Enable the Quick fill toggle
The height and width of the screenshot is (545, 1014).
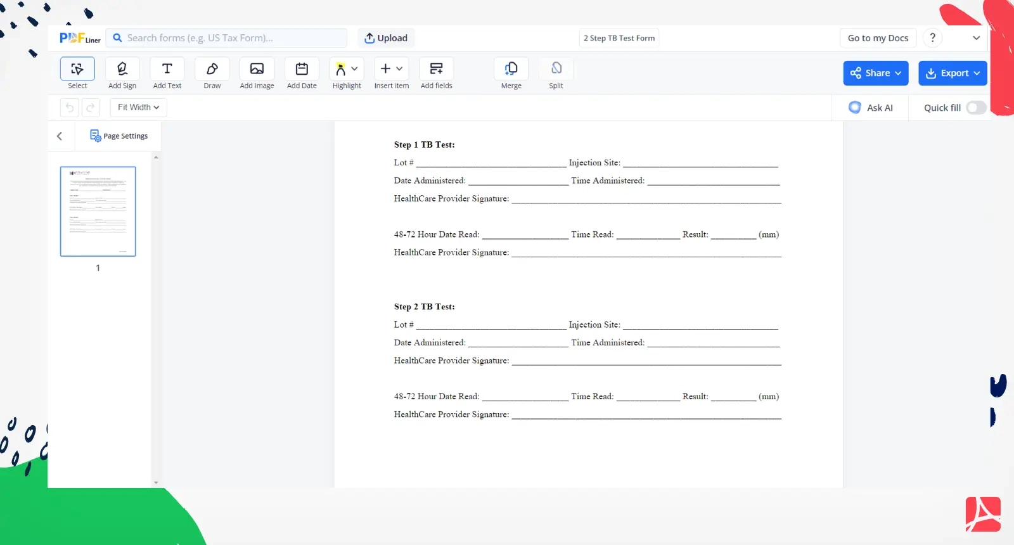coord(976,108)
